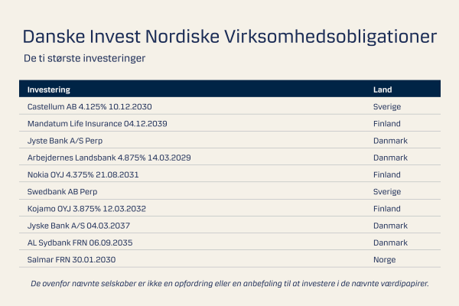The height and width of the screenshot is (306, 459).
Task: Click Castellum AB 4.125% 10.12.2030 entry
Action: 90,106
